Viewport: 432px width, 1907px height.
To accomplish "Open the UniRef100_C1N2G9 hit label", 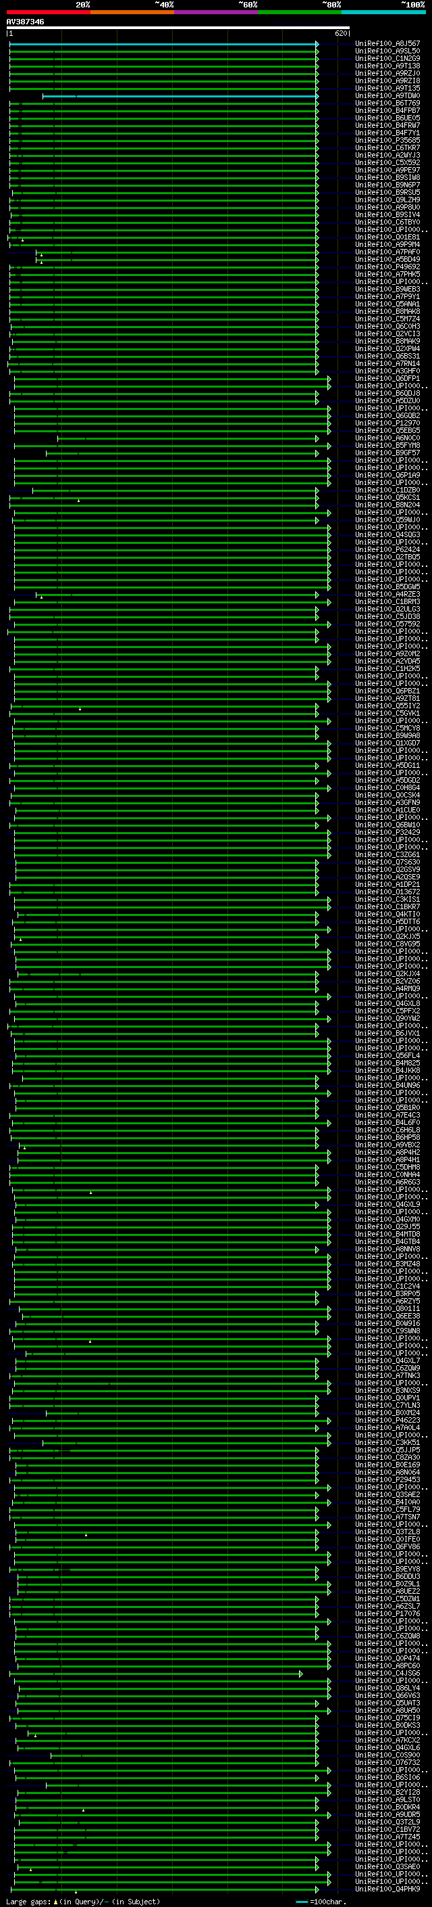I will pyautogui.click(x=387, y=58).
